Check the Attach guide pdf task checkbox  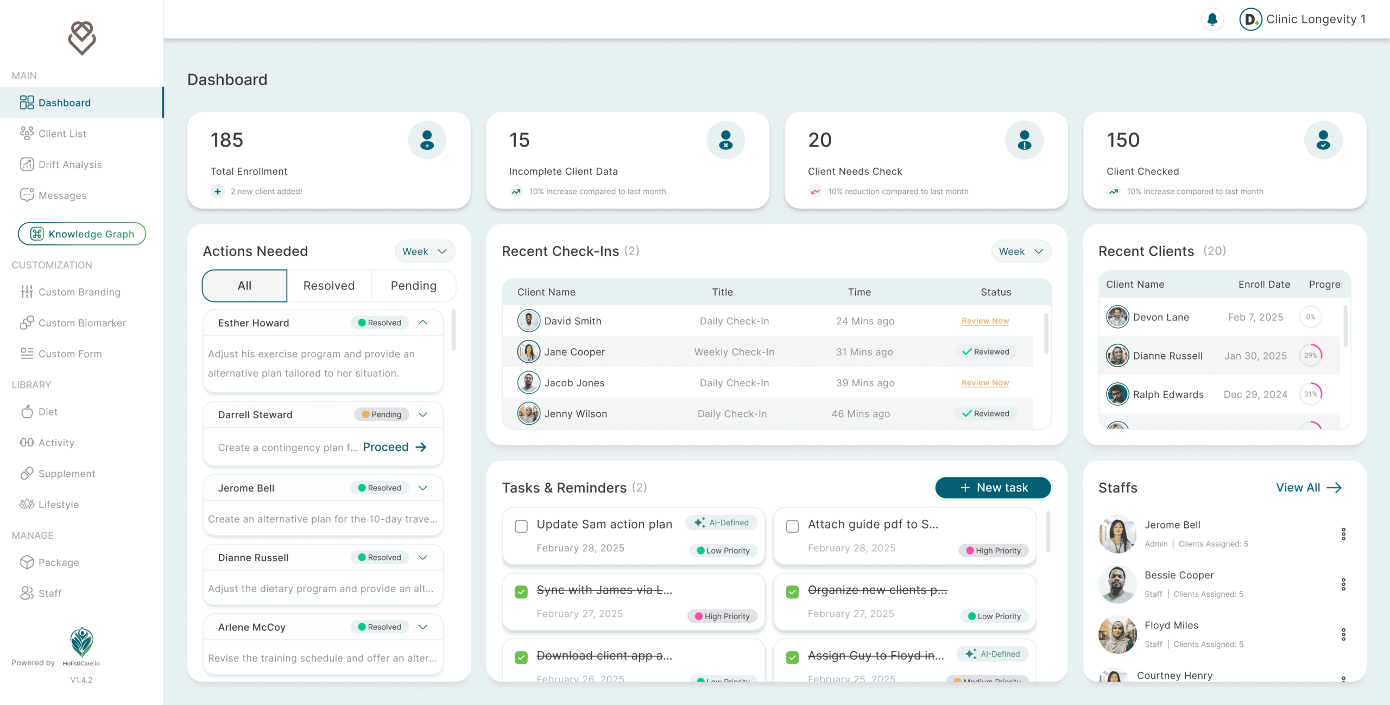pos(792,526)
